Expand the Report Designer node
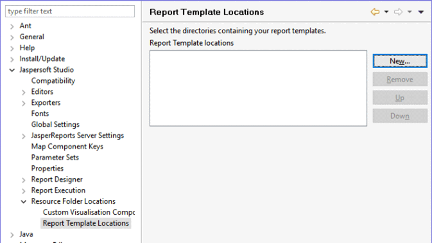This screenshot has height=243, width=432. click(x=24, y=180)
